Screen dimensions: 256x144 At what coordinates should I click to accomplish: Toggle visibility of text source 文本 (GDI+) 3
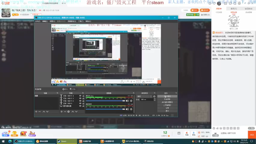[x=80, y=98]
